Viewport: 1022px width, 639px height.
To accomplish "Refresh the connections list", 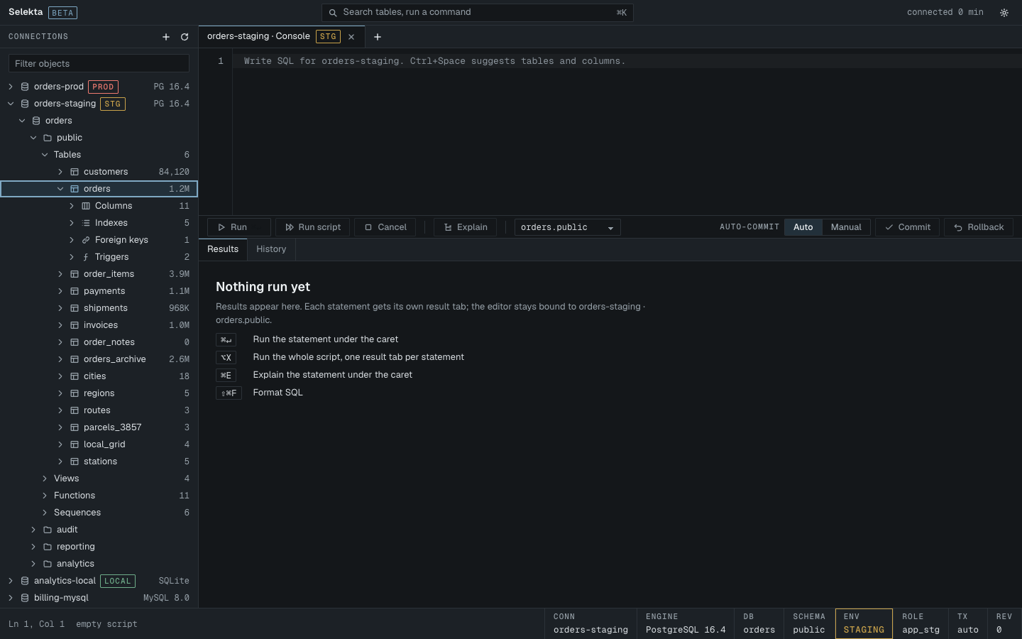I will [x=185, y=37].
